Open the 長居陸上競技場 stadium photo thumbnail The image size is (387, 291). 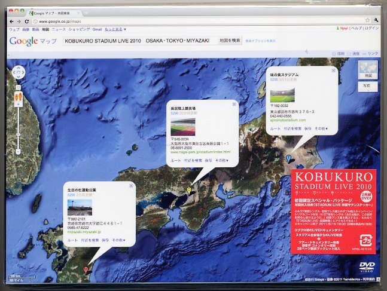[183, 127]
